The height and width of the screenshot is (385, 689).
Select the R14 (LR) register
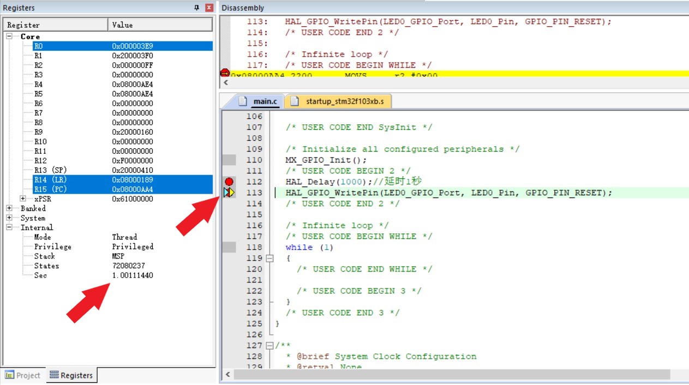coord(123,179)
